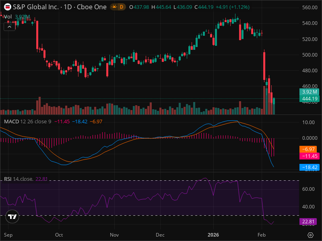Click the 2026 label on time axis

213,235
